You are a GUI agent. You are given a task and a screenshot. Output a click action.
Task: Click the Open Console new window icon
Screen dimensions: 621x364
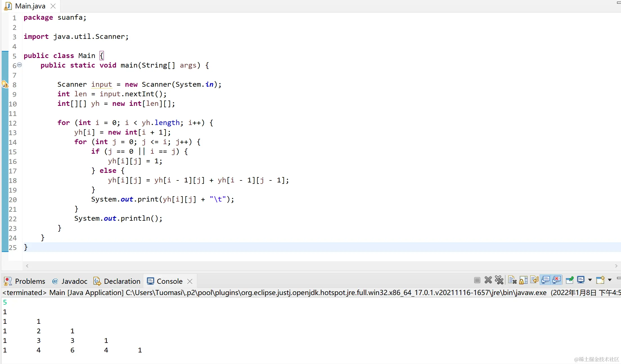tap(600, 280)
